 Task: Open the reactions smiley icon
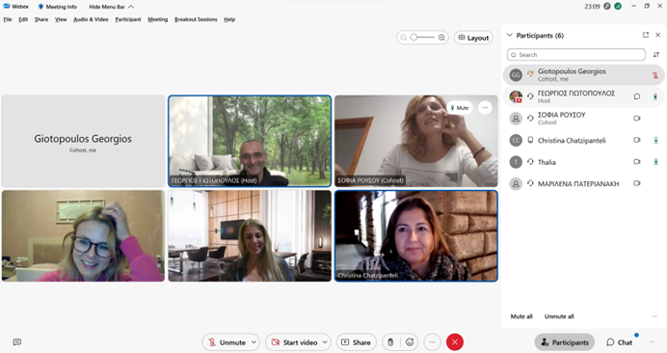tap(410, 342)
